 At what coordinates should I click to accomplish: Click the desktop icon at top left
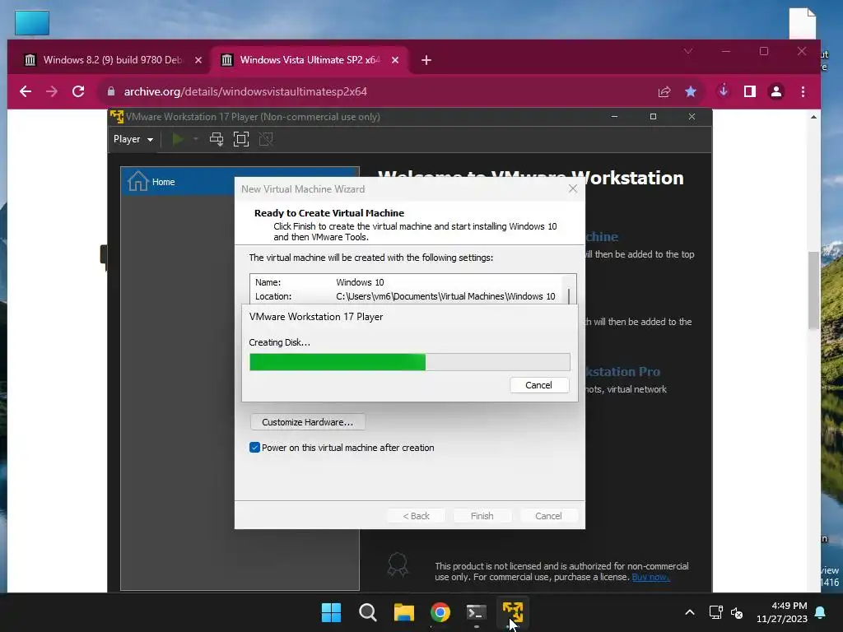pos(32,23)
